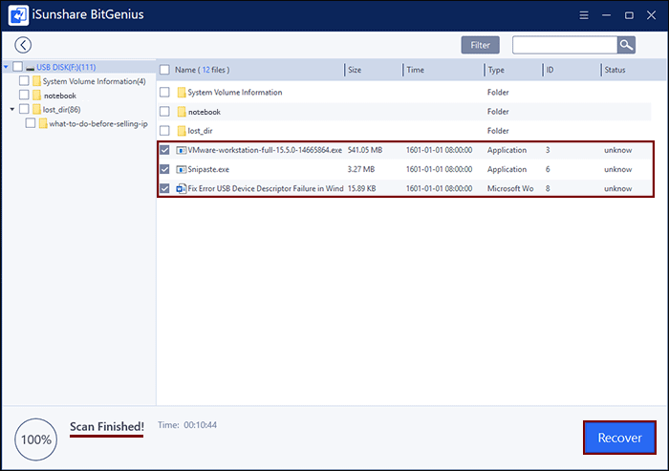The height and width of the screenshot is (471, 669).
Task: Click Scan Finished! status text
Action: click(x=107, y=427)
